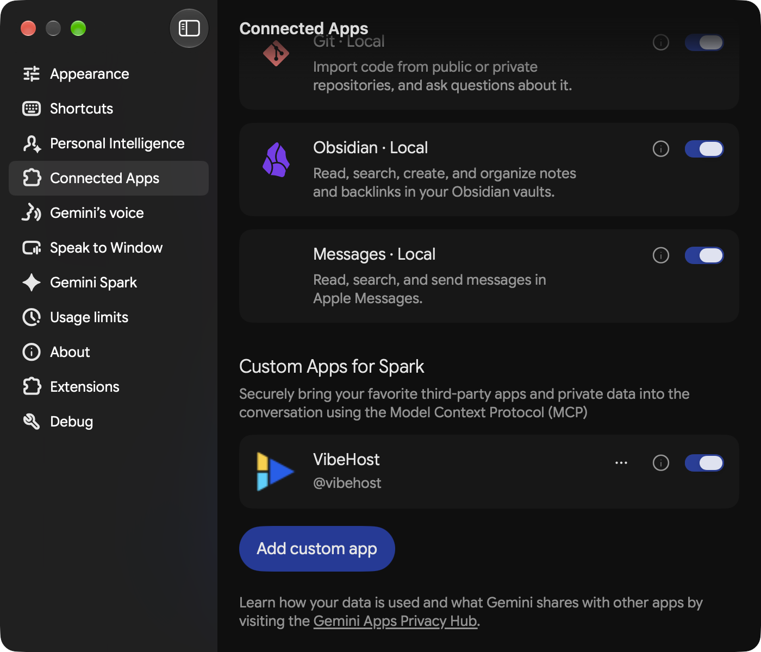
Task: Open the Debug section
Action: pyautogui.click(x=109, y=422)
